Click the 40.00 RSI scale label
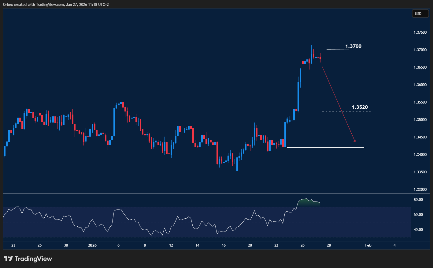Viewport: 433px width, 268px height. (418, 230)
